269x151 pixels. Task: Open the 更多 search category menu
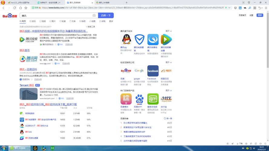click(111, 21)
